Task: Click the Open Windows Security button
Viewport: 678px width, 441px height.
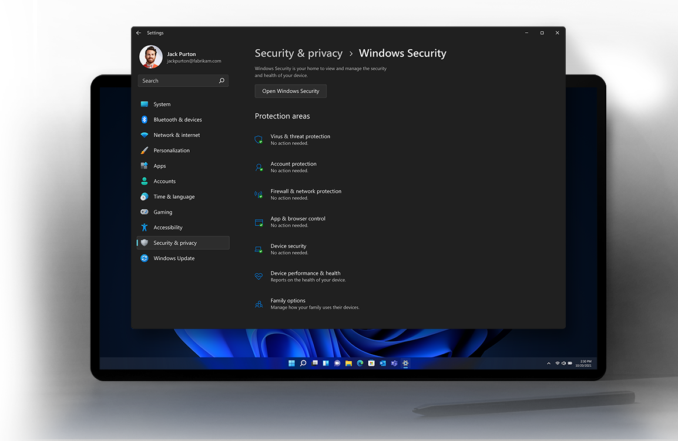Action: 291,91
